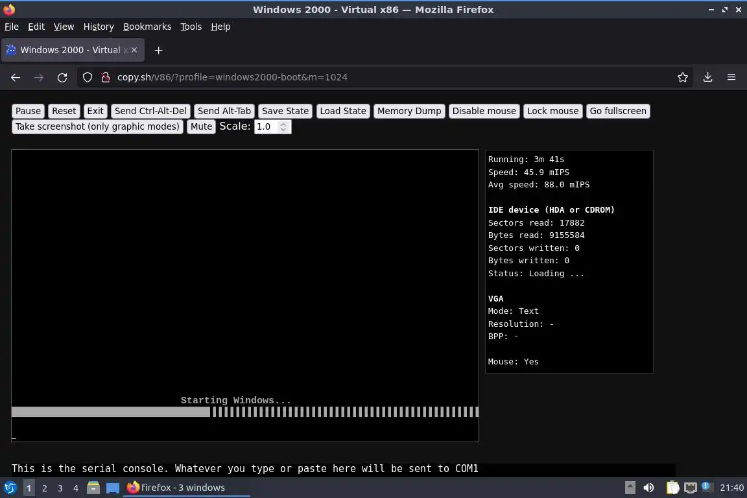Click the browser forward arrow
This screenshot has width=747, height=498.
39,77
